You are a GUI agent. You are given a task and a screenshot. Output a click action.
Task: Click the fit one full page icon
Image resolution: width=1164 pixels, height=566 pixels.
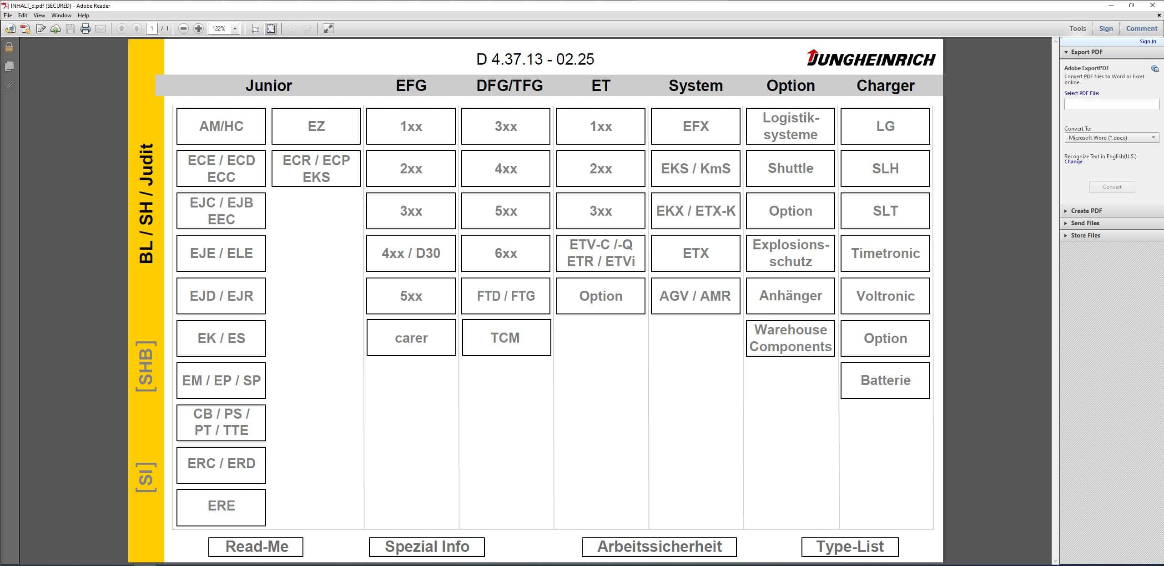pyautogui.click(x=271, y=29)
